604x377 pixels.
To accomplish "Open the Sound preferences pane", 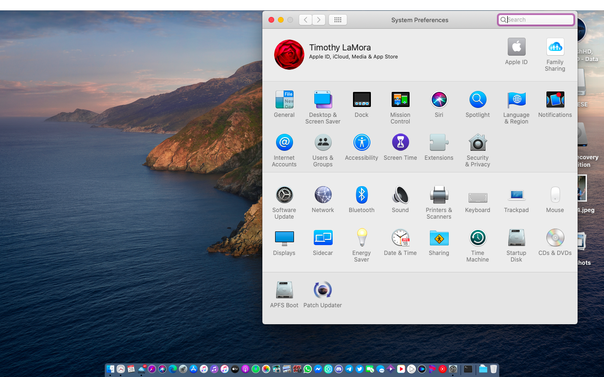I will tap(400, 199).
